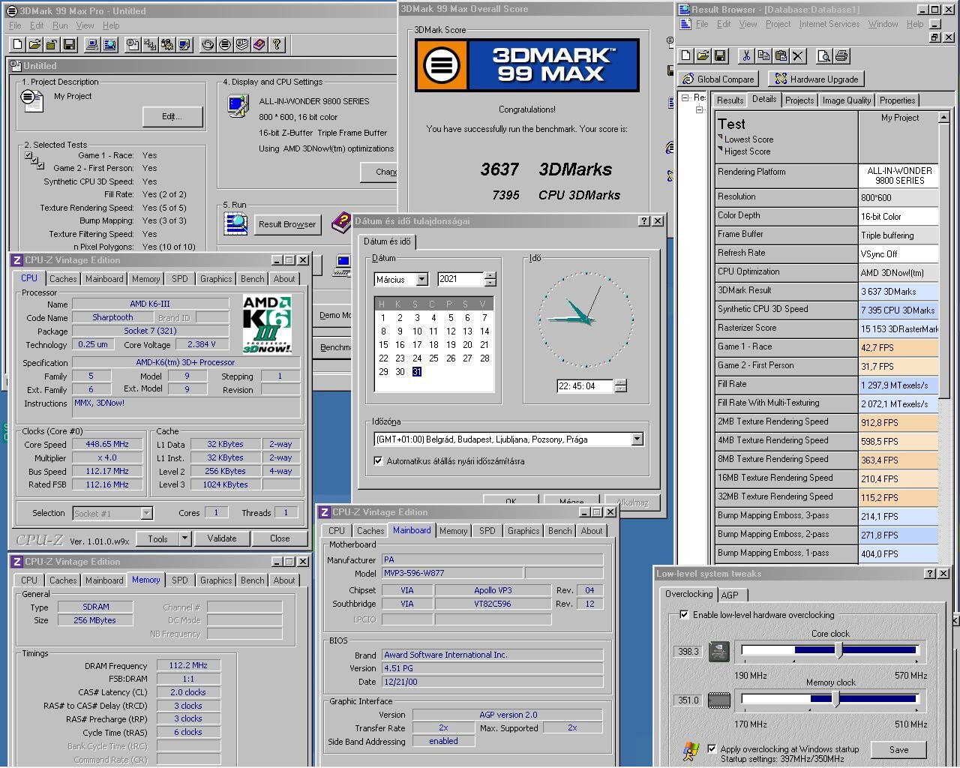Click the time spinner arrows beside 22:45:04
Viewport: 960px width, 768px height.
[x=620, y=386]
